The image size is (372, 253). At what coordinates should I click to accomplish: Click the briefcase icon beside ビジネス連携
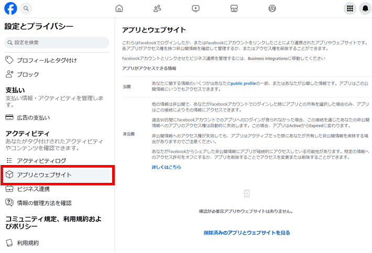(x=9, y=189)
